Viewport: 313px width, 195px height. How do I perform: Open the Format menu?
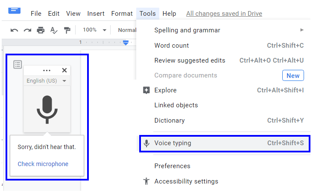[x=122, y=14]
